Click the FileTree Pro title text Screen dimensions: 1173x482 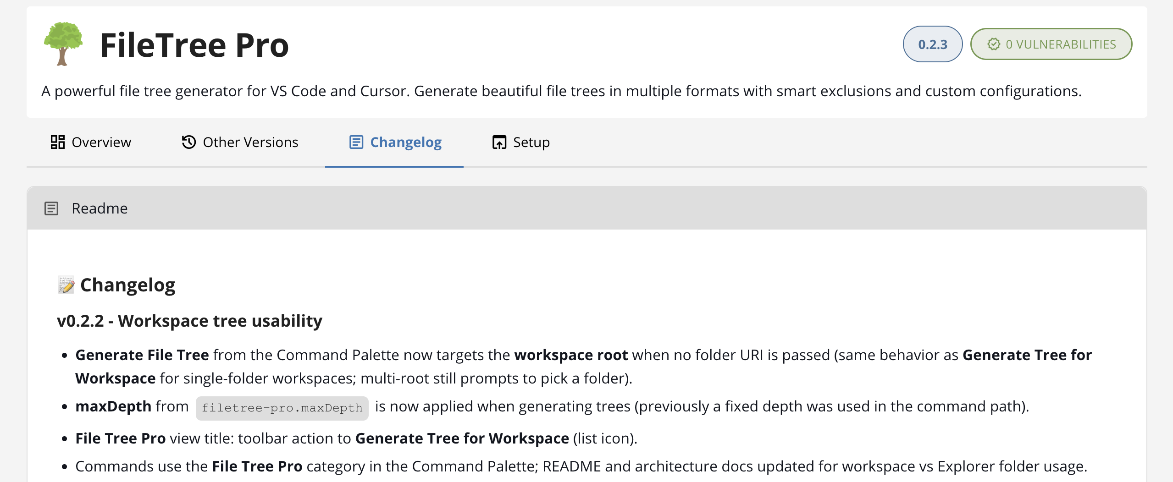click(x=194, y=45)
